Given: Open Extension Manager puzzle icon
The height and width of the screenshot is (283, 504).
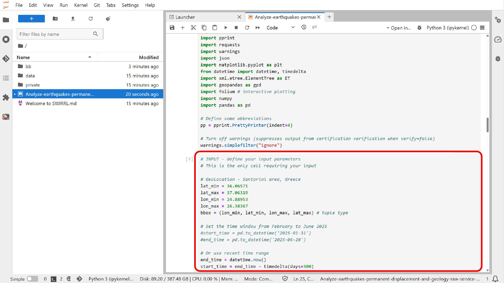Looking at the screenshot, I should click(x=6, y=97).
